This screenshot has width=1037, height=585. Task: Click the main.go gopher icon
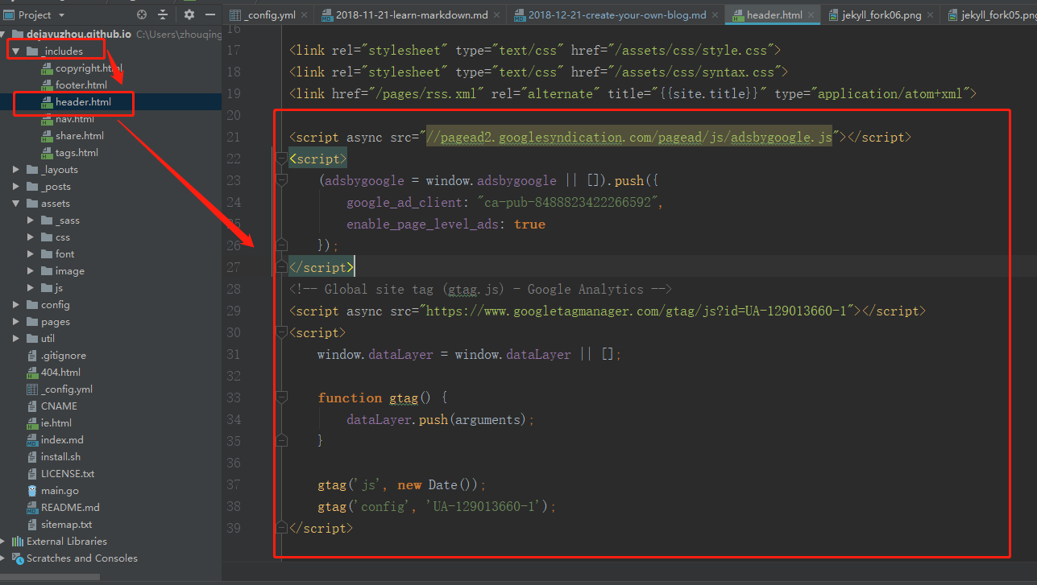[x=32, y=491]
